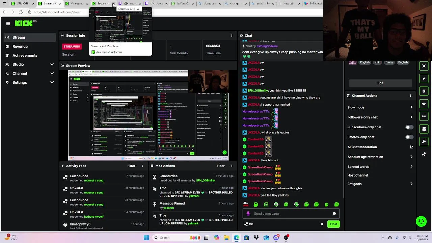The height and width of the screenshot is (243, 432).
Task: Click the purple microphone icon in message box
Action: [248, 213]
